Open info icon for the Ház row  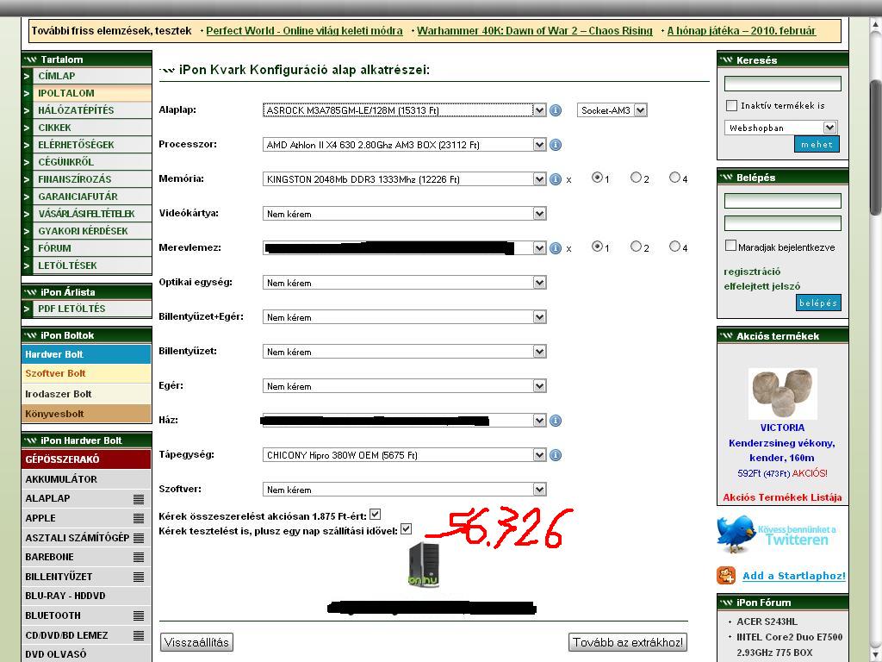click(556, 421)
